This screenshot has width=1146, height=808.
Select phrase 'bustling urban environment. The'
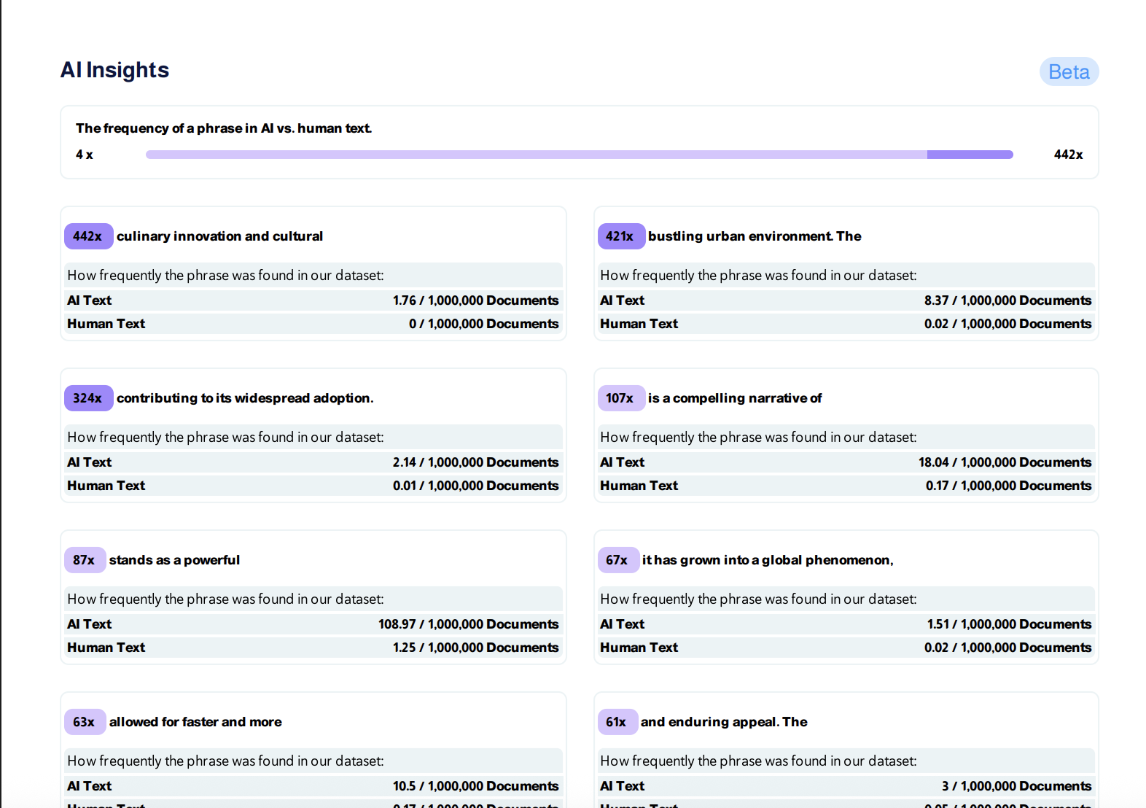click(x=755, y=236)
